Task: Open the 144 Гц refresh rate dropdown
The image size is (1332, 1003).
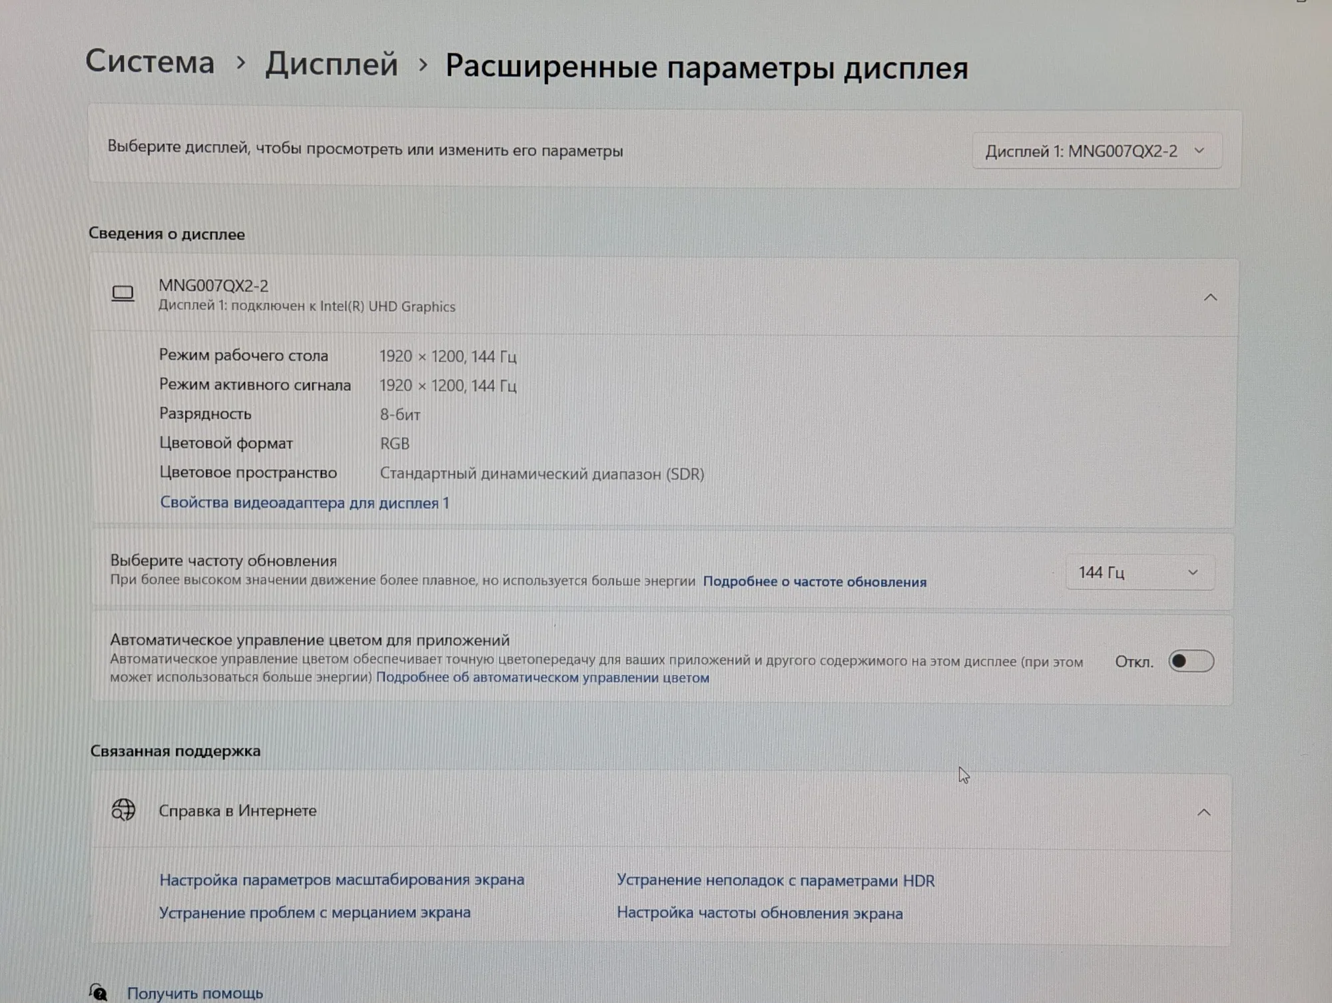Action: click(1140, 573)
